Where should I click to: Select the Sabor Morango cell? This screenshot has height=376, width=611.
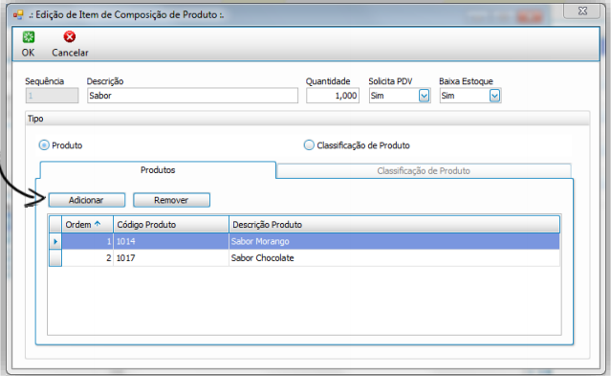click(394, 241)
